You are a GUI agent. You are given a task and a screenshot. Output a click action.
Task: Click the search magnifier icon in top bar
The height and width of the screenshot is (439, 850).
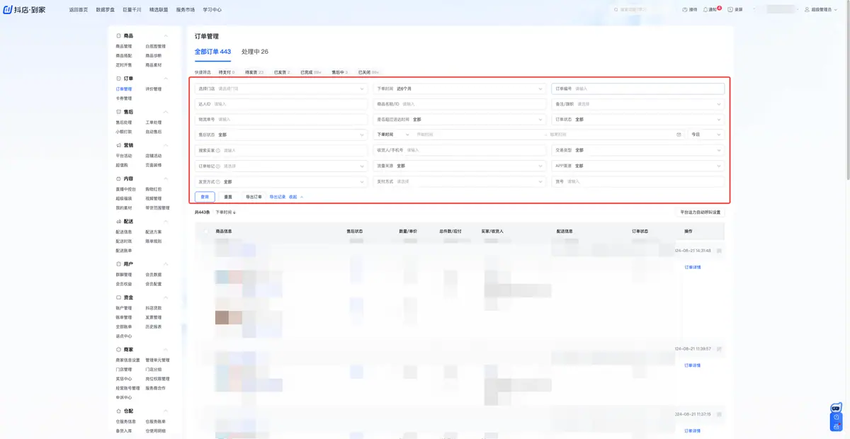click(616, 10)
